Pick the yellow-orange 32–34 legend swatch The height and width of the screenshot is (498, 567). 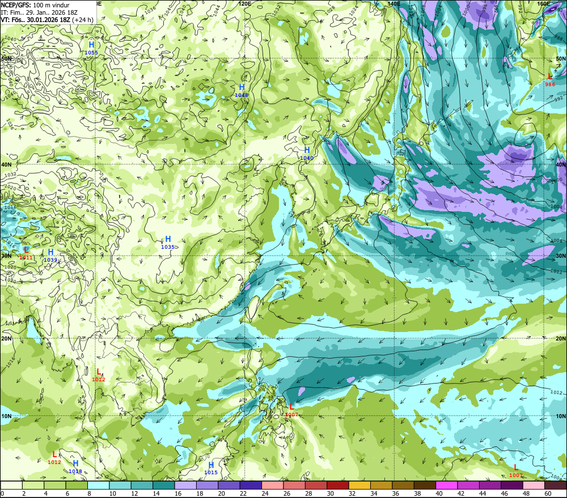(359, 485)
